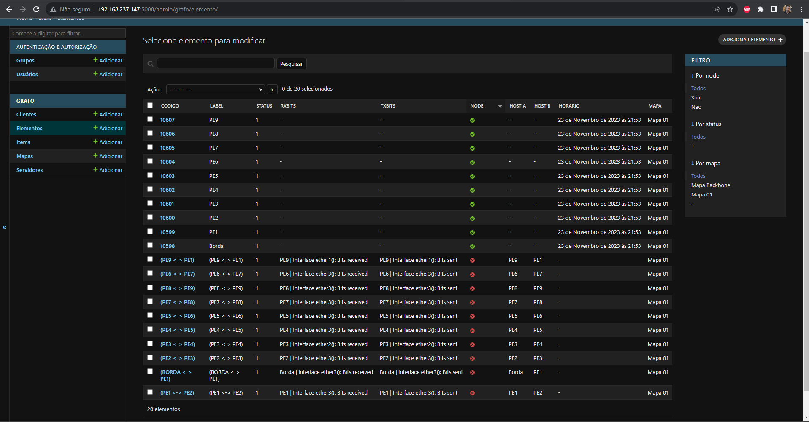
Task: Click the share page icon in address bar
Action: tap(717, 9)
